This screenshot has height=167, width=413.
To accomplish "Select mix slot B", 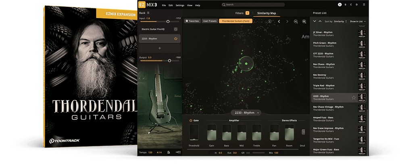I will pyautogui.click(x=345, y=5).
